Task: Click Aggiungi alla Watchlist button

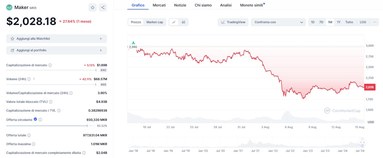Action: [x=56, y=39]
